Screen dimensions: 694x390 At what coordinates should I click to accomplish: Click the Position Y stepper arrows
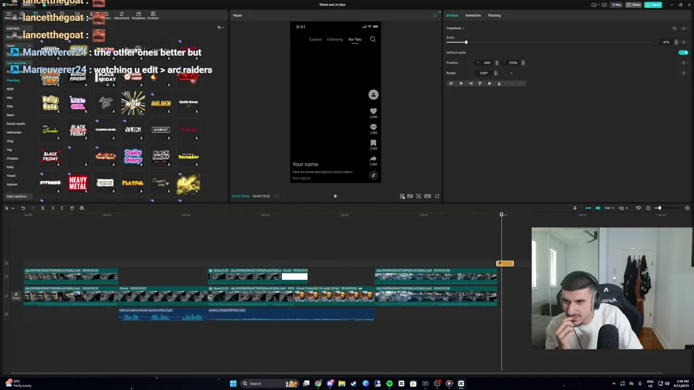click(523, 63)
